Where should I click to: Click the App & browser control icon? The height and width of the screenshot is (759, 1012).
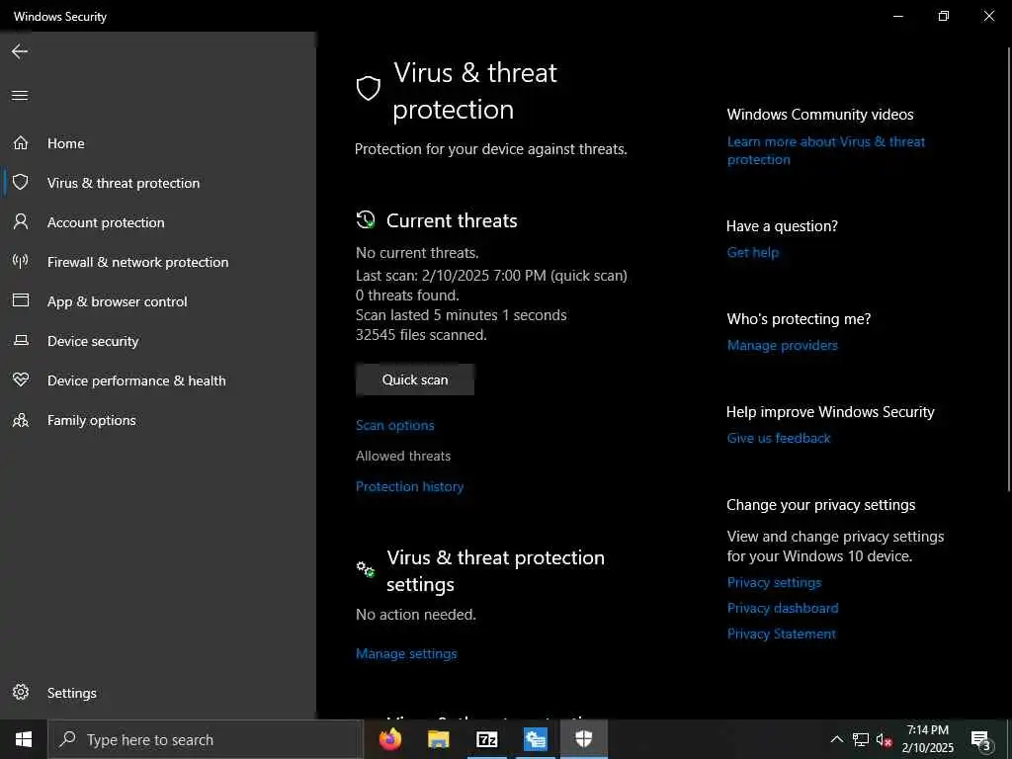[x=20, y=301]
